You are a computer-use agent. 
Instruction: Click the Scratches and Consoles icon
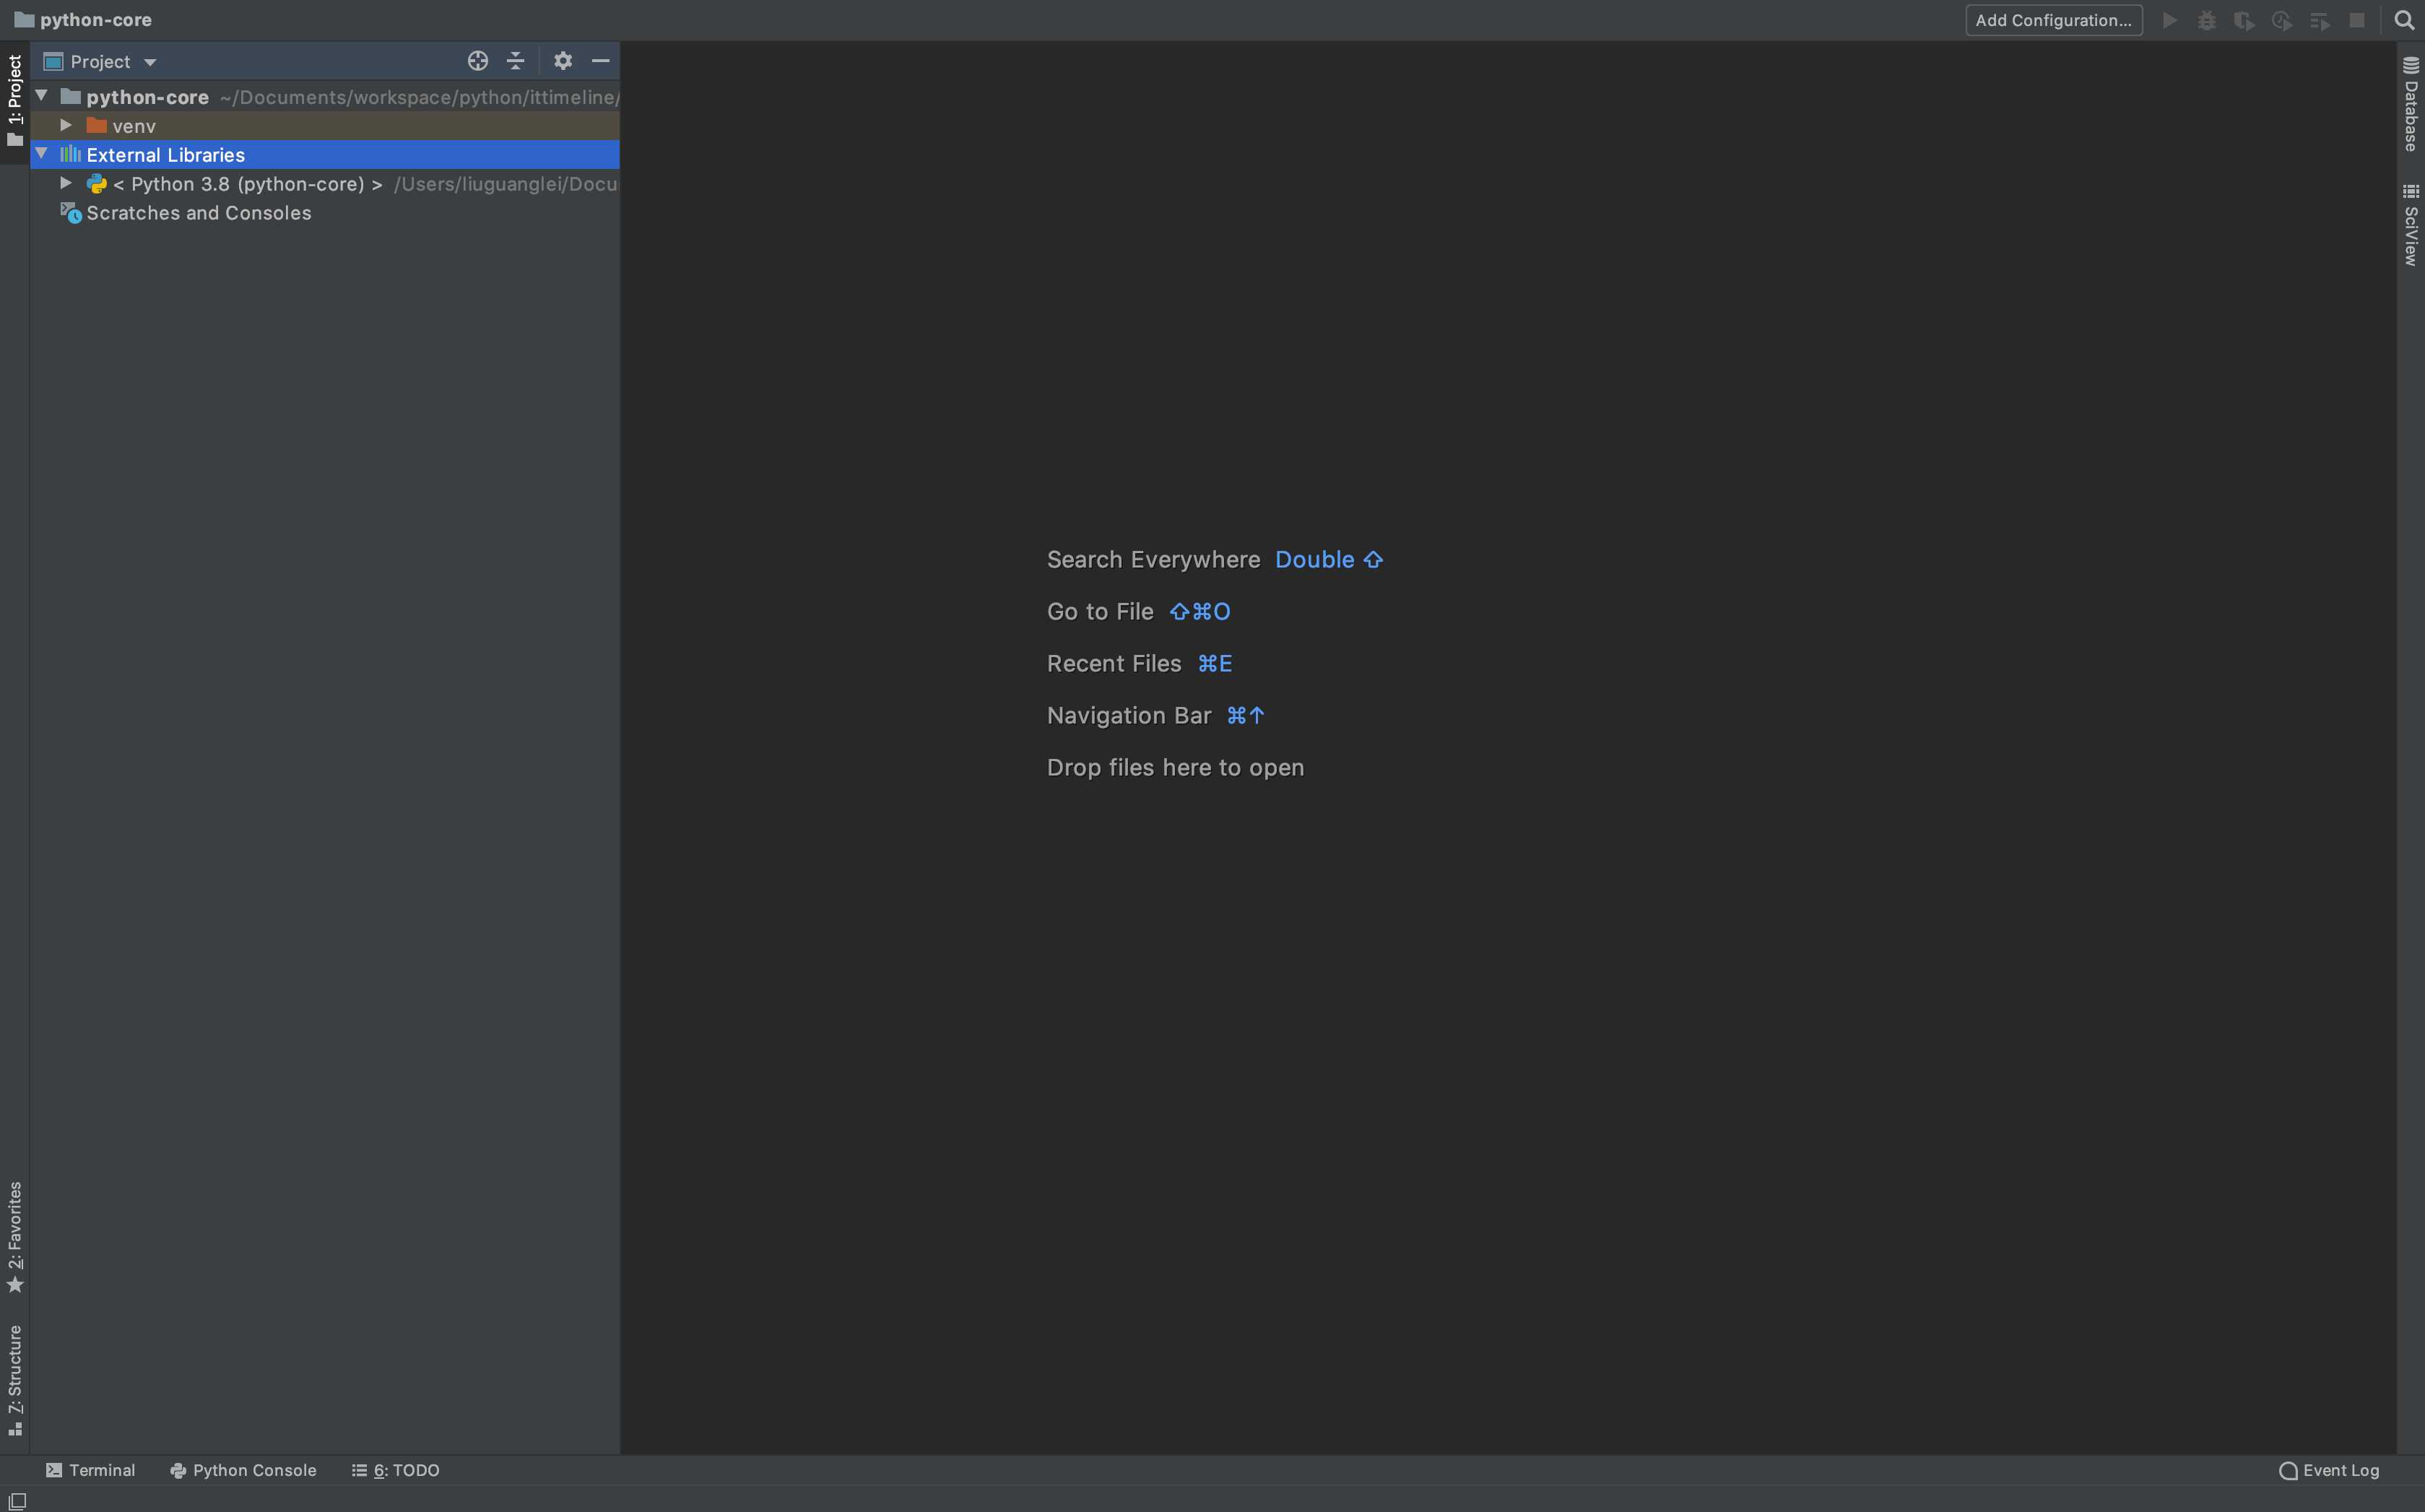pos(70,213)
